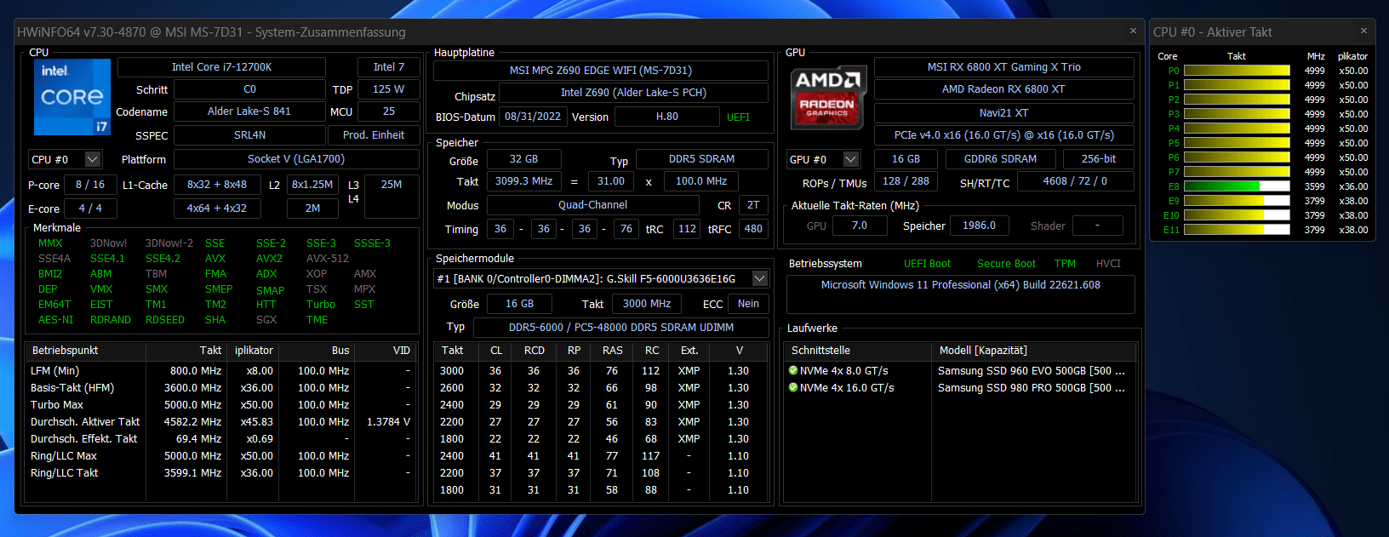1389x537 pixels.
Task: Click the Intel 7 process field
Action: click(x=389, y=67)
